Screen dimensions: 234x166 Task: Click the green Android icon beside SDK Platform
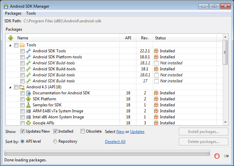pos(28,99)
